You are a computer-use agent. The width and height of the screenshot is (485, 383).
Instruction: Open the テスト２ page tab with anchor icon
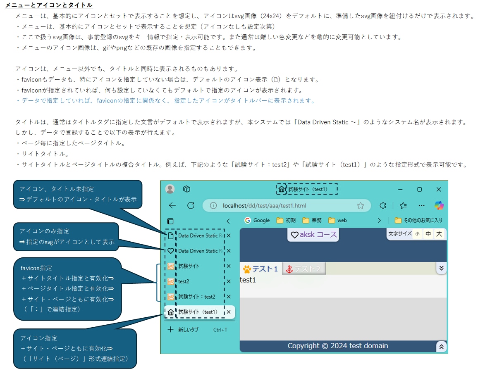[303, 269]
